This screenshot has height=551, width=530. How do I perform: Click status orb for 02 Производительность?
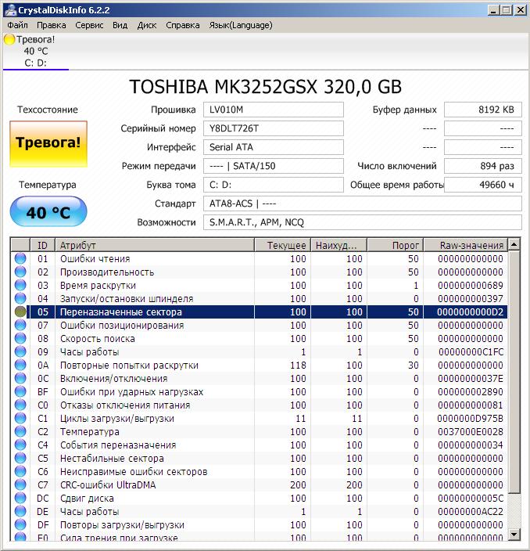pos(20,272)
